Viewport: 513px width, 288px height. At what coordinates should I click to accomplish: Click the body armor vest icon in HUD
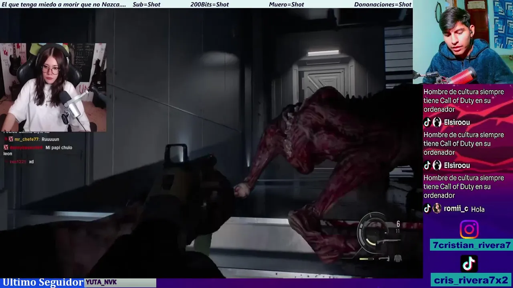tap(398, 258)
